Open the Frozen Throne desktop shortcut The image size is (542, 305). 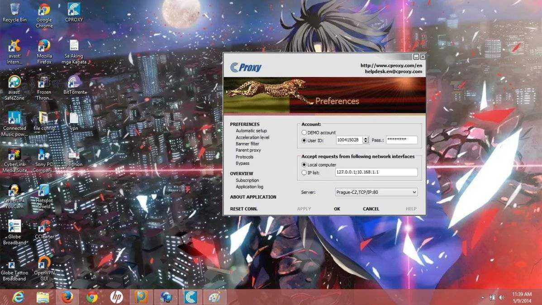tap(44, 88)
